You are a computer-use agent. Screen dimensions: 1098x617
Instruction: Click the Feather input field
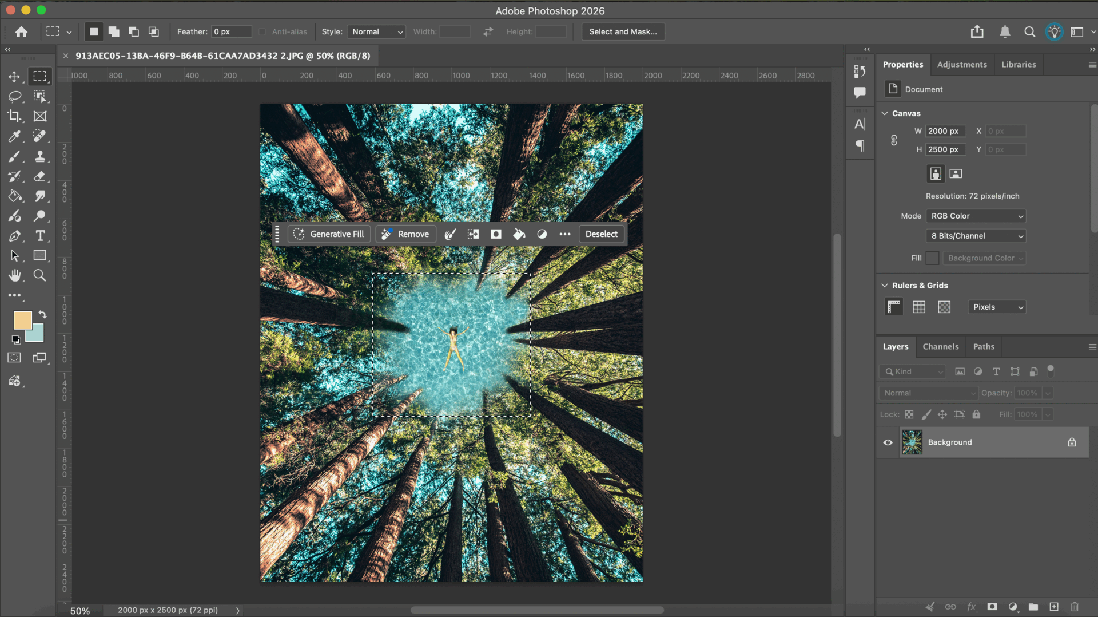tap(232, 32)
